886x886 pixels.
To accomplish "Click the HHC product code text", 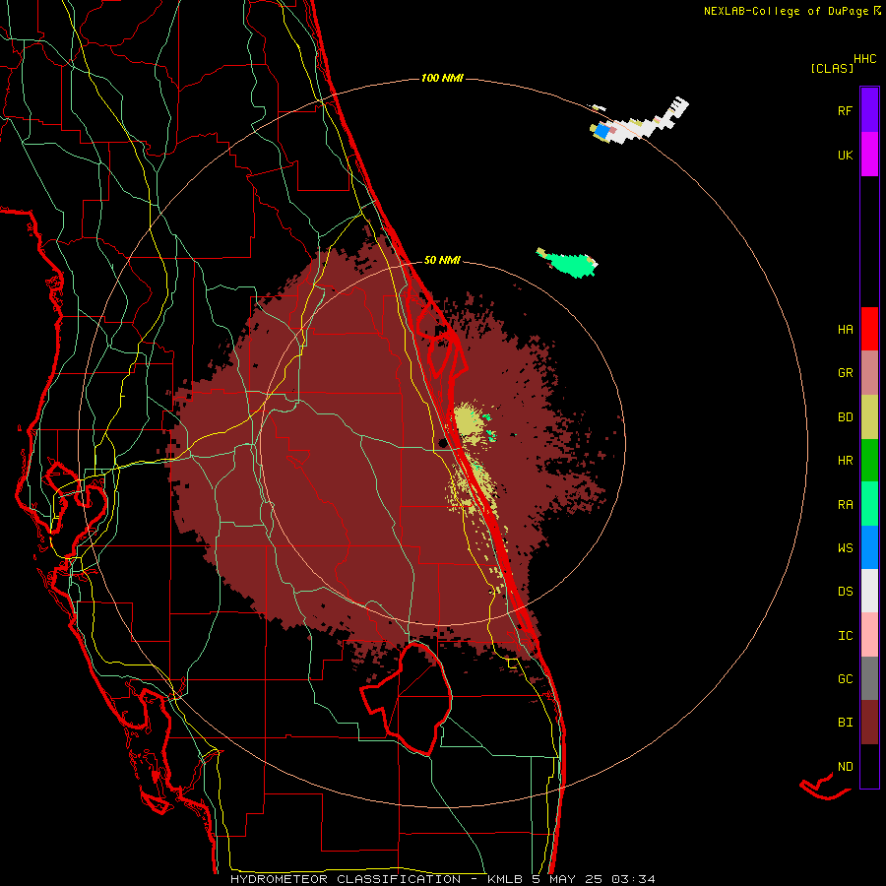I will click(x=864, y=59).
